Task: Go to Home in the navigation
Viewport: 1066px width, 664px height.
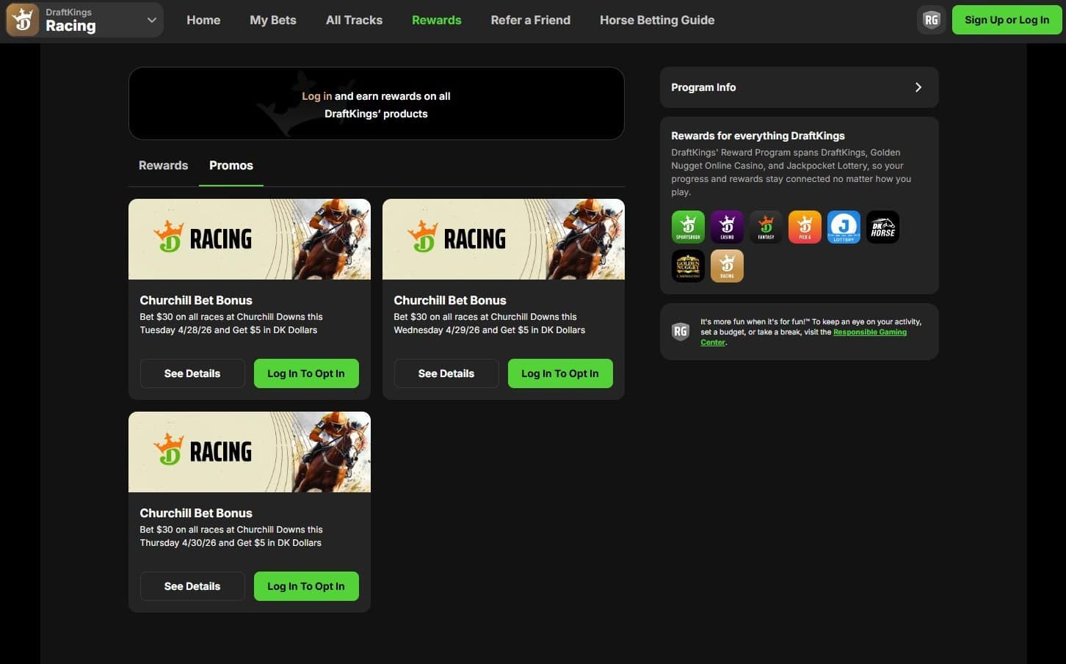Action: (x=203, y=20)
